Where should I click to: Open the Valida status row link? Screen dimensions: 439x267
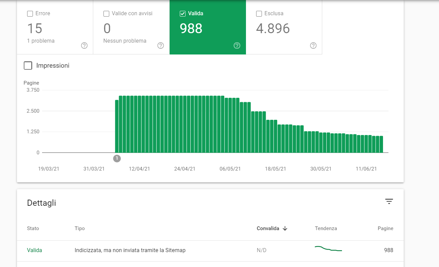35,250
